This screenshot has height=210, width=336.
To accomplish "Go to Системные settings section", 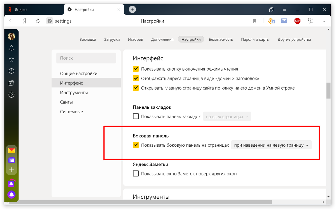I will coord(86,112).
